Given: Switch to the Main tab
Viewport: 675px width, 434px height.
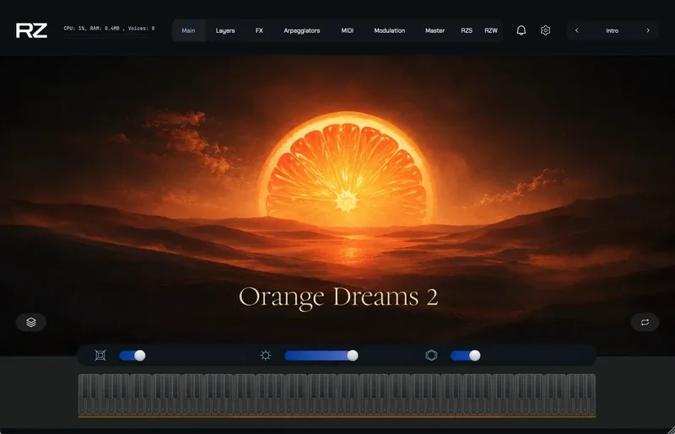Looking at the screenshot, I should click(188, 30).
